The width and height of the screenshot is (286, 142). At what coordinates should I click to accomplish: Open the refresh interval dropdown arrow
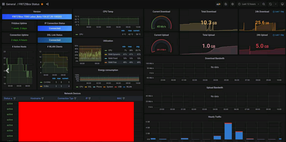[276, 4]
